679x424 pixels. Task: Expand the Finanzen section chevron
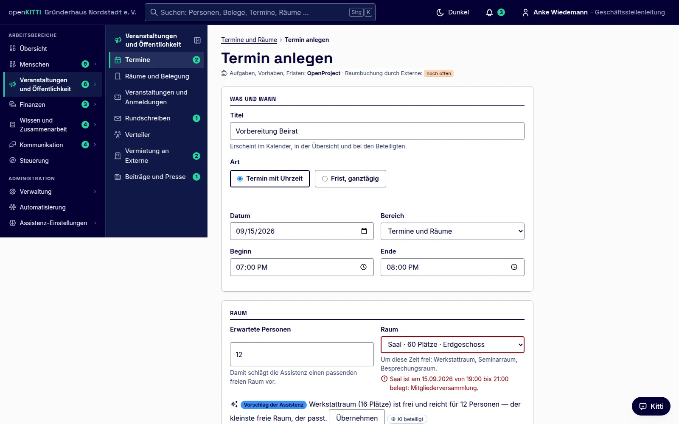tap(95, 104)
